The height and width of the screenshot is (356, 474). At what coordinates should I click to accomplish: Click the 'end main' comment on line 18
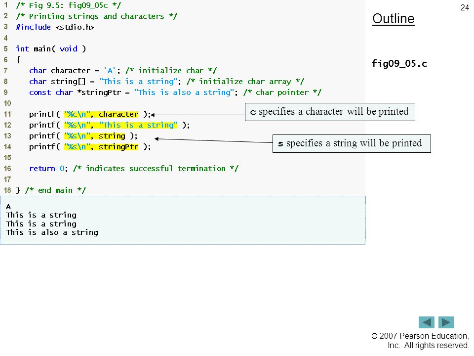pos(55,190)
